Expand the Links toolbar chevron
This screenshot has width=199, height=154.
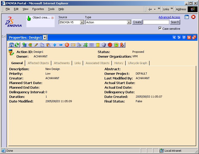coord(172,8)
